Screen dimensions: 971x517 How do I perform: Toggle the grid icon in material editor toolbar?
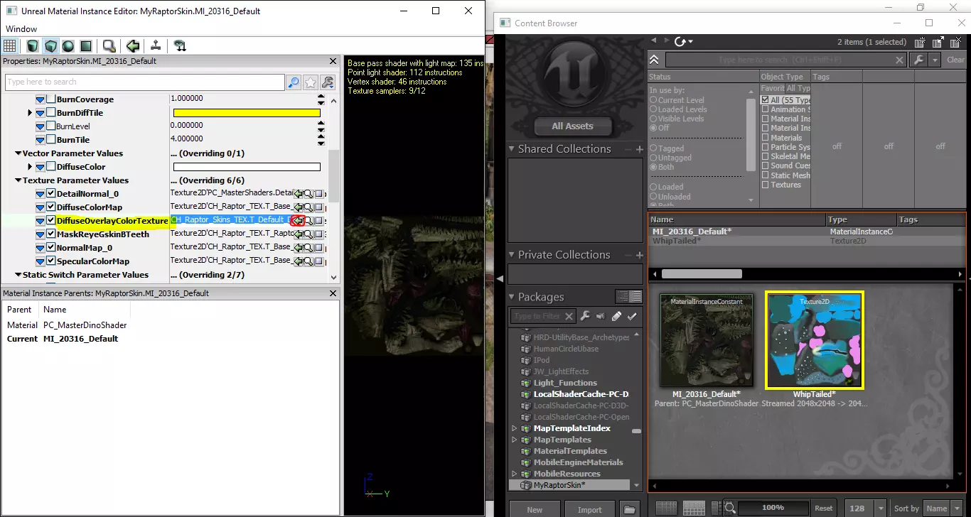pos(10,46)
